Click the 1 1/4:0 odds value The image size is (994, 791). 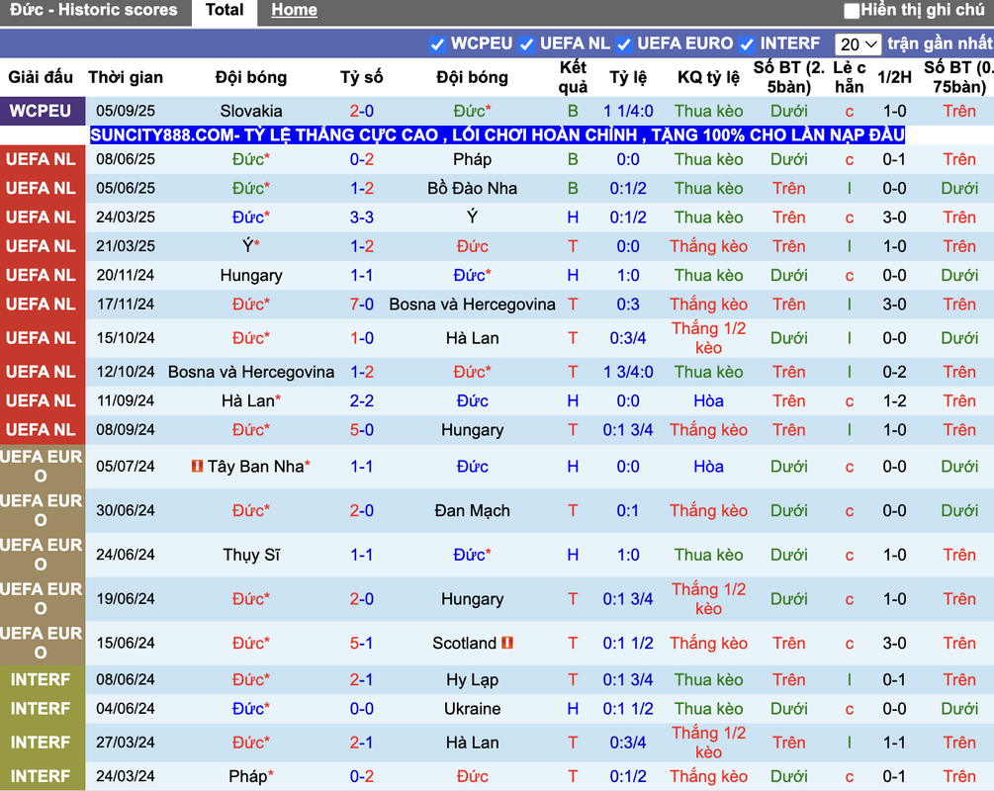628,111
